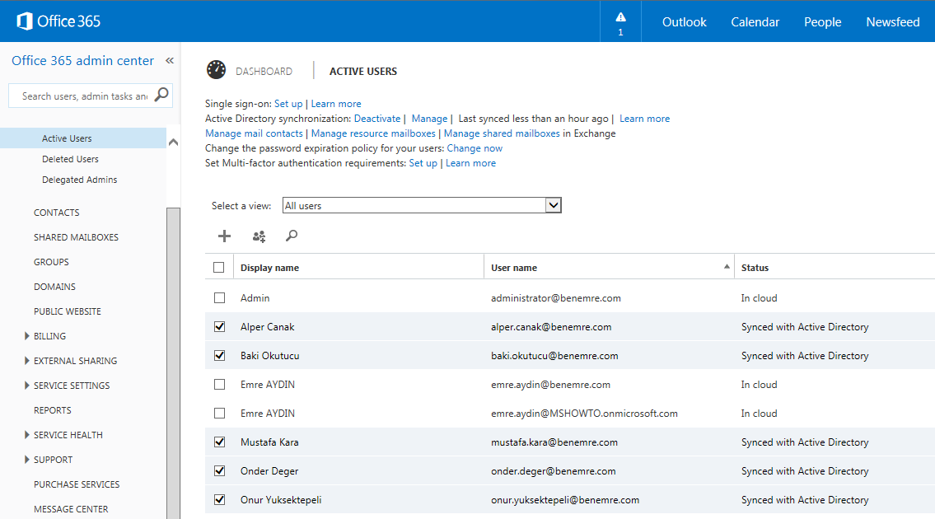
Task: Click the Office 365 logo
Action: (x=58, y=21)
